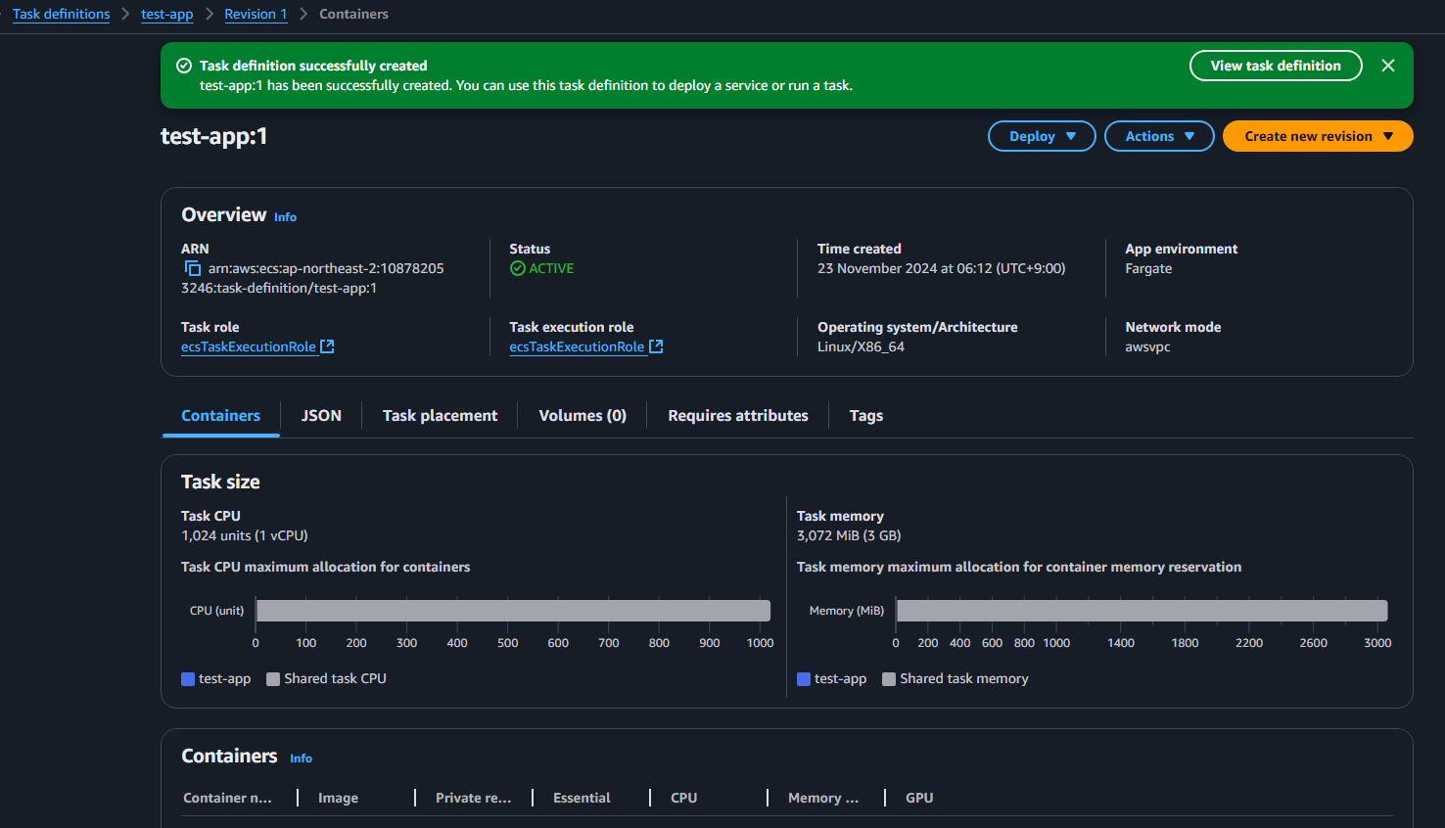Image resolution: width=1445 pixels, height=828 pixels.
Task: Open test-app breadcrumb link
Action: (x=167, y=14)
